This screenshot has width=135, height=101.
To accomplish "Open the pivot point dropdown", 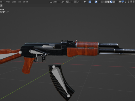I will [x=63, y=2].
